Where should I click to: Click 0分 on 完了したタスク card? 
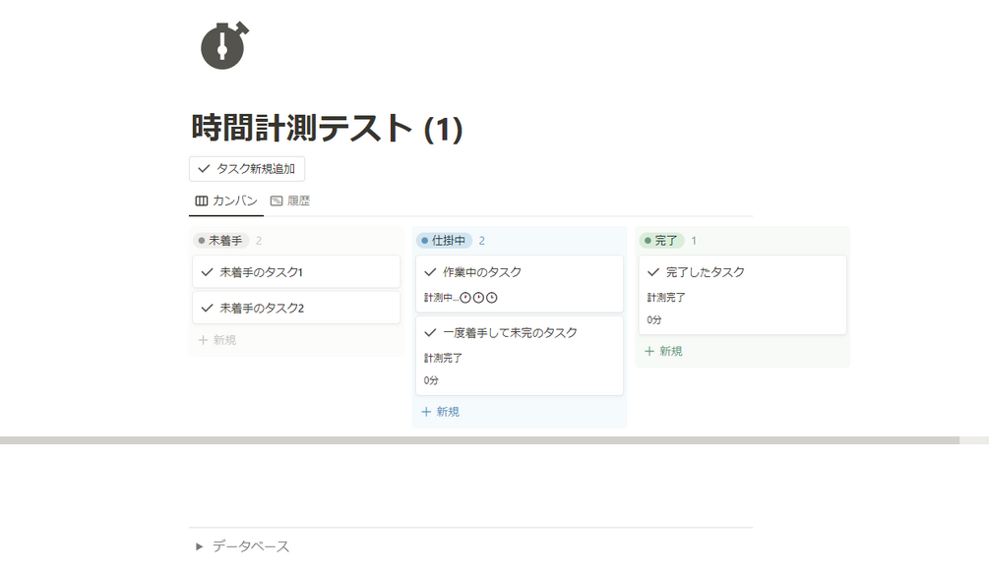click(654, 320)
